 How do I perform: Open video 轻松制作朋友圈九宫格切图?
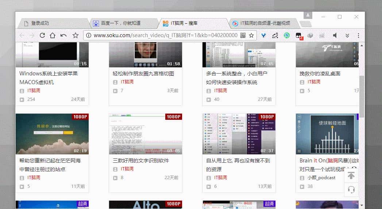[143, 74]
